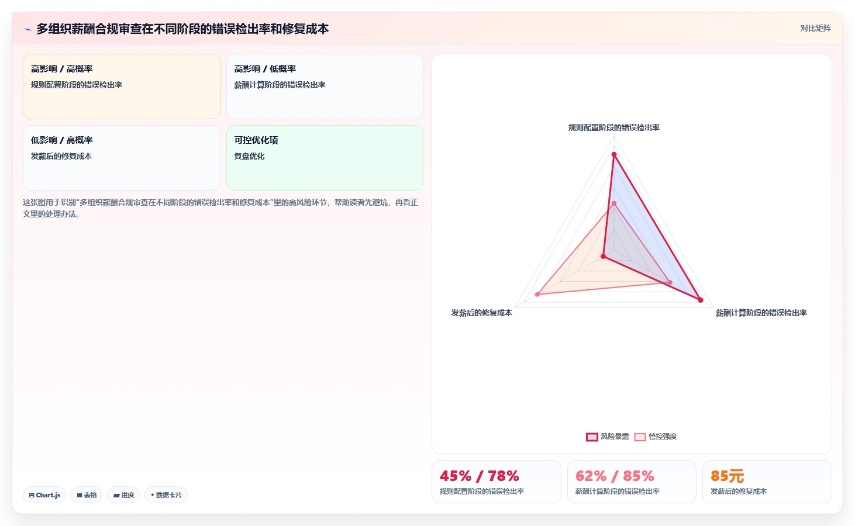855x526 pixels.
Task: Click the page title 多组织薪酬合规审查…
Action: (182, 29)
